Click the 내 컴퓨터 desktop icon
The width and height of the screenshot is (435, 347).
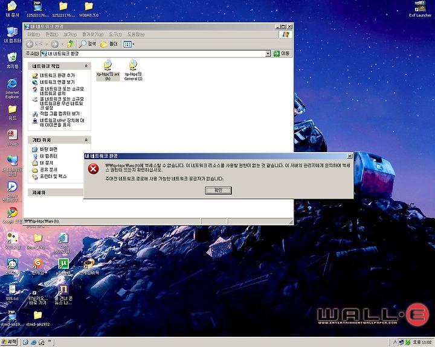click(x=12, y=34)
